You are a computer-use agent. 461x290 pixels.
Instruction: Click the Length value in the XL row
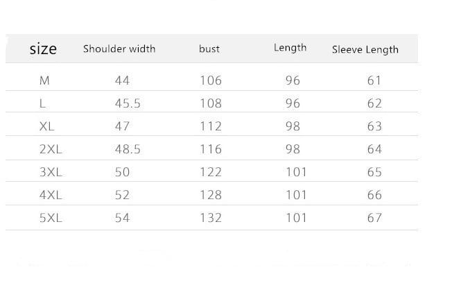293,126
